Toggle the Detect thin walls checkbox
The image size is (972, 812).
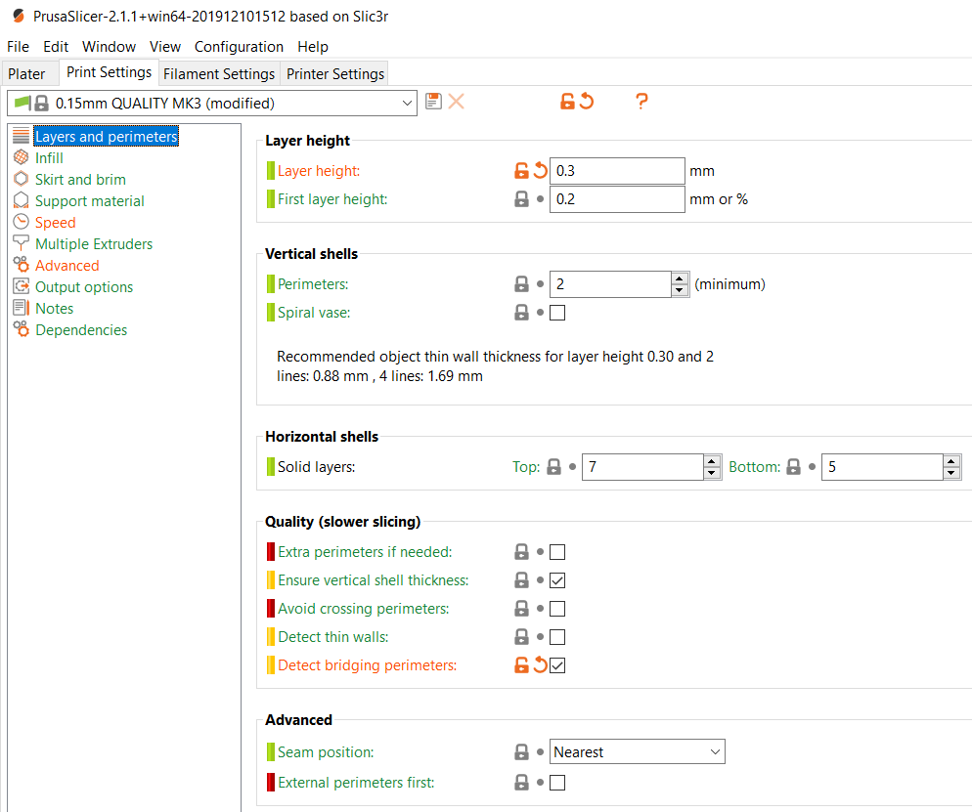pyautogui.click(x=557, y=637)
